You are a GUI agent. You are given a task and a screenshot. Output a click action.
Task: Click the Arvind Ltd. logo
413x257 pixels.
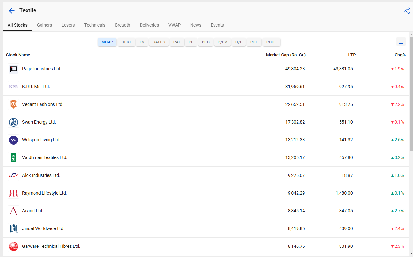click(x=13, y=211)
